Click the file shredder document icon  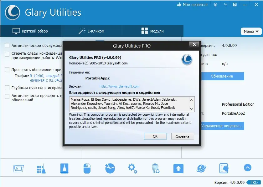click(224, 168)
